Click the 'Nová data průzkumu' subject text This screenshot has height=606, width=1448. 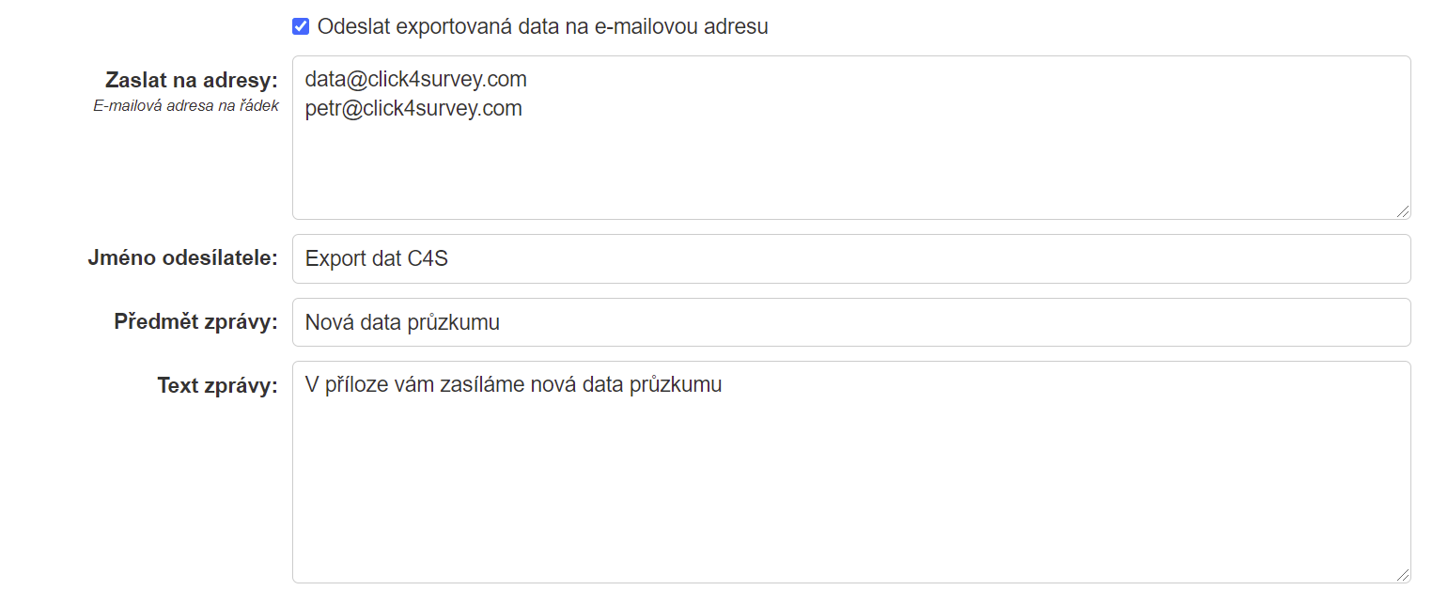402,322
